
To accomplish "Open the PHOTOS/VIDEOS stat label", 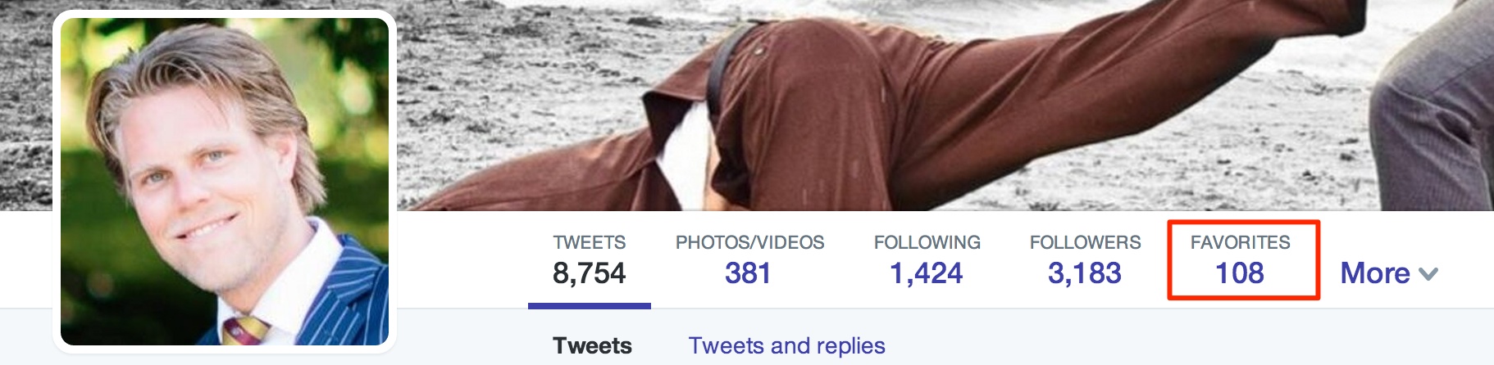I will (749, 242).
